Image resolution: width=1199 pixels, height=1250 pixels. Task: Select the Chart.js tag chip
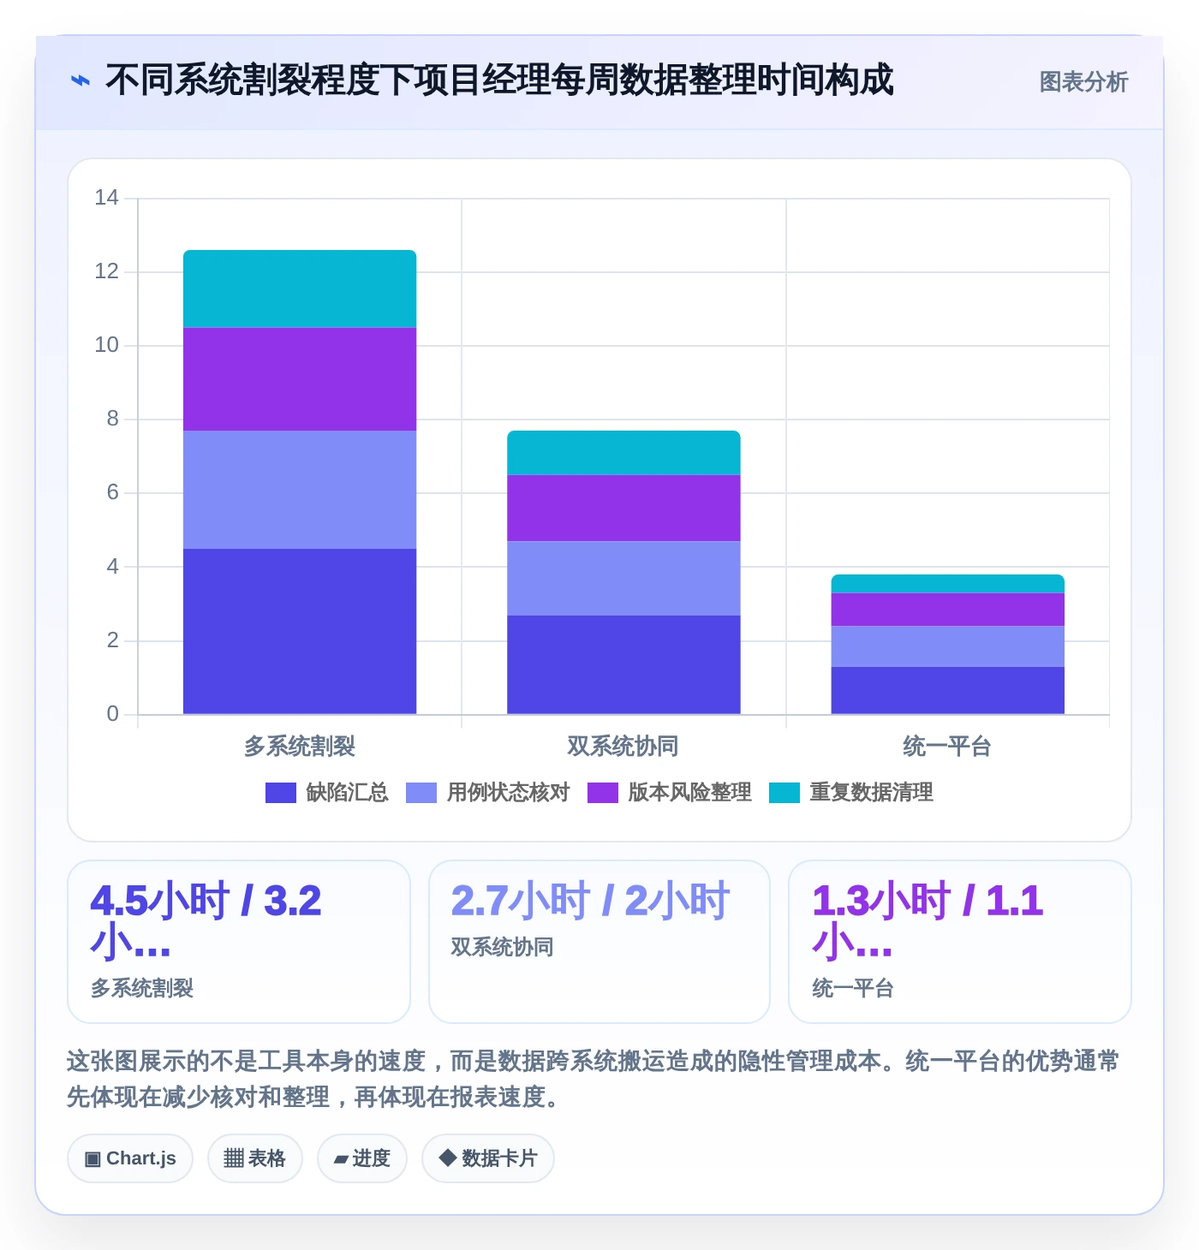pos(130,1158)
